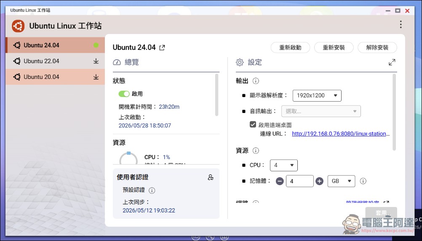Click the memory amount input field

(x=299, y=181)
